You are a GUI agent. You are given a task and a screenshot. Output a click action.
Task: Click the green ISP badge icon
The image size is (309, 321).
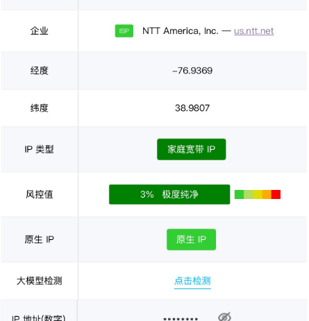point(124,31)
